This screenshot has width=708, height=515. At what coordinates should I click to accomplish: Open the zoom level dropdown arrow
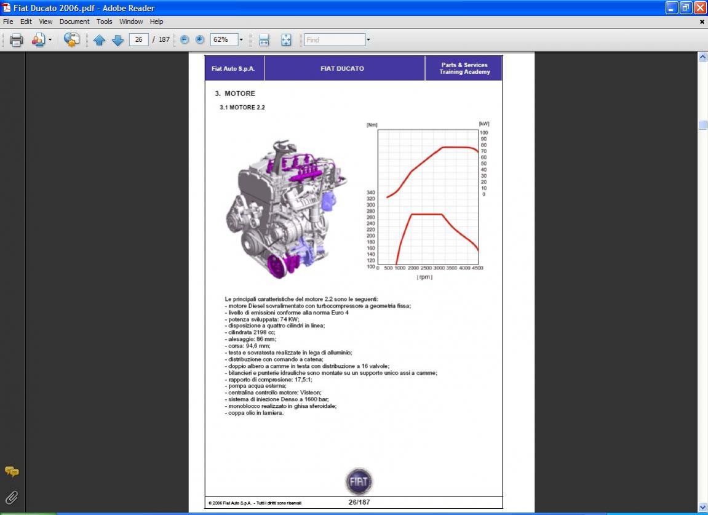241,40
